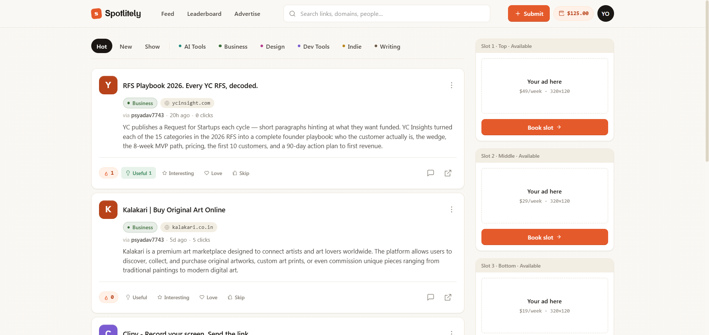The width and height of the screenshot is (709, 335).
Task: Focus the search links, domains, people field
Action: click(387, 14)
